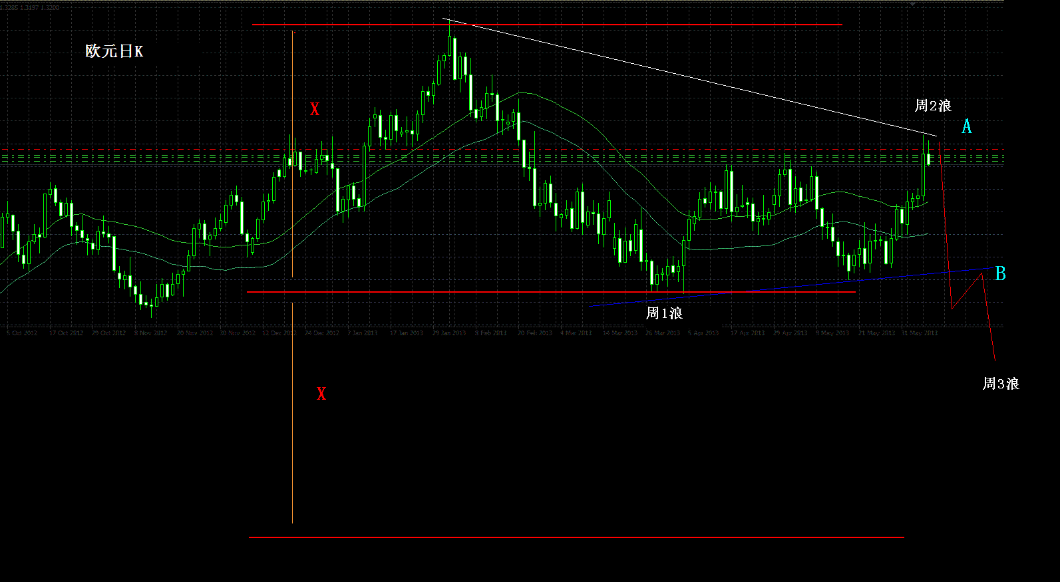Viewport: 1060px width, 582px height.
Task: Click the 29 Oct 2012 date label
Action: [x=108, y=333]
